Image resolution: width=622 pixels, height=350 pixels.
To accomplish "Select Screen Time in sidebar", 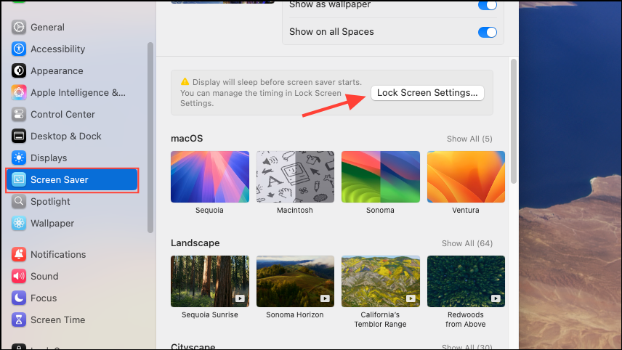I will click(x=72, y=320).
